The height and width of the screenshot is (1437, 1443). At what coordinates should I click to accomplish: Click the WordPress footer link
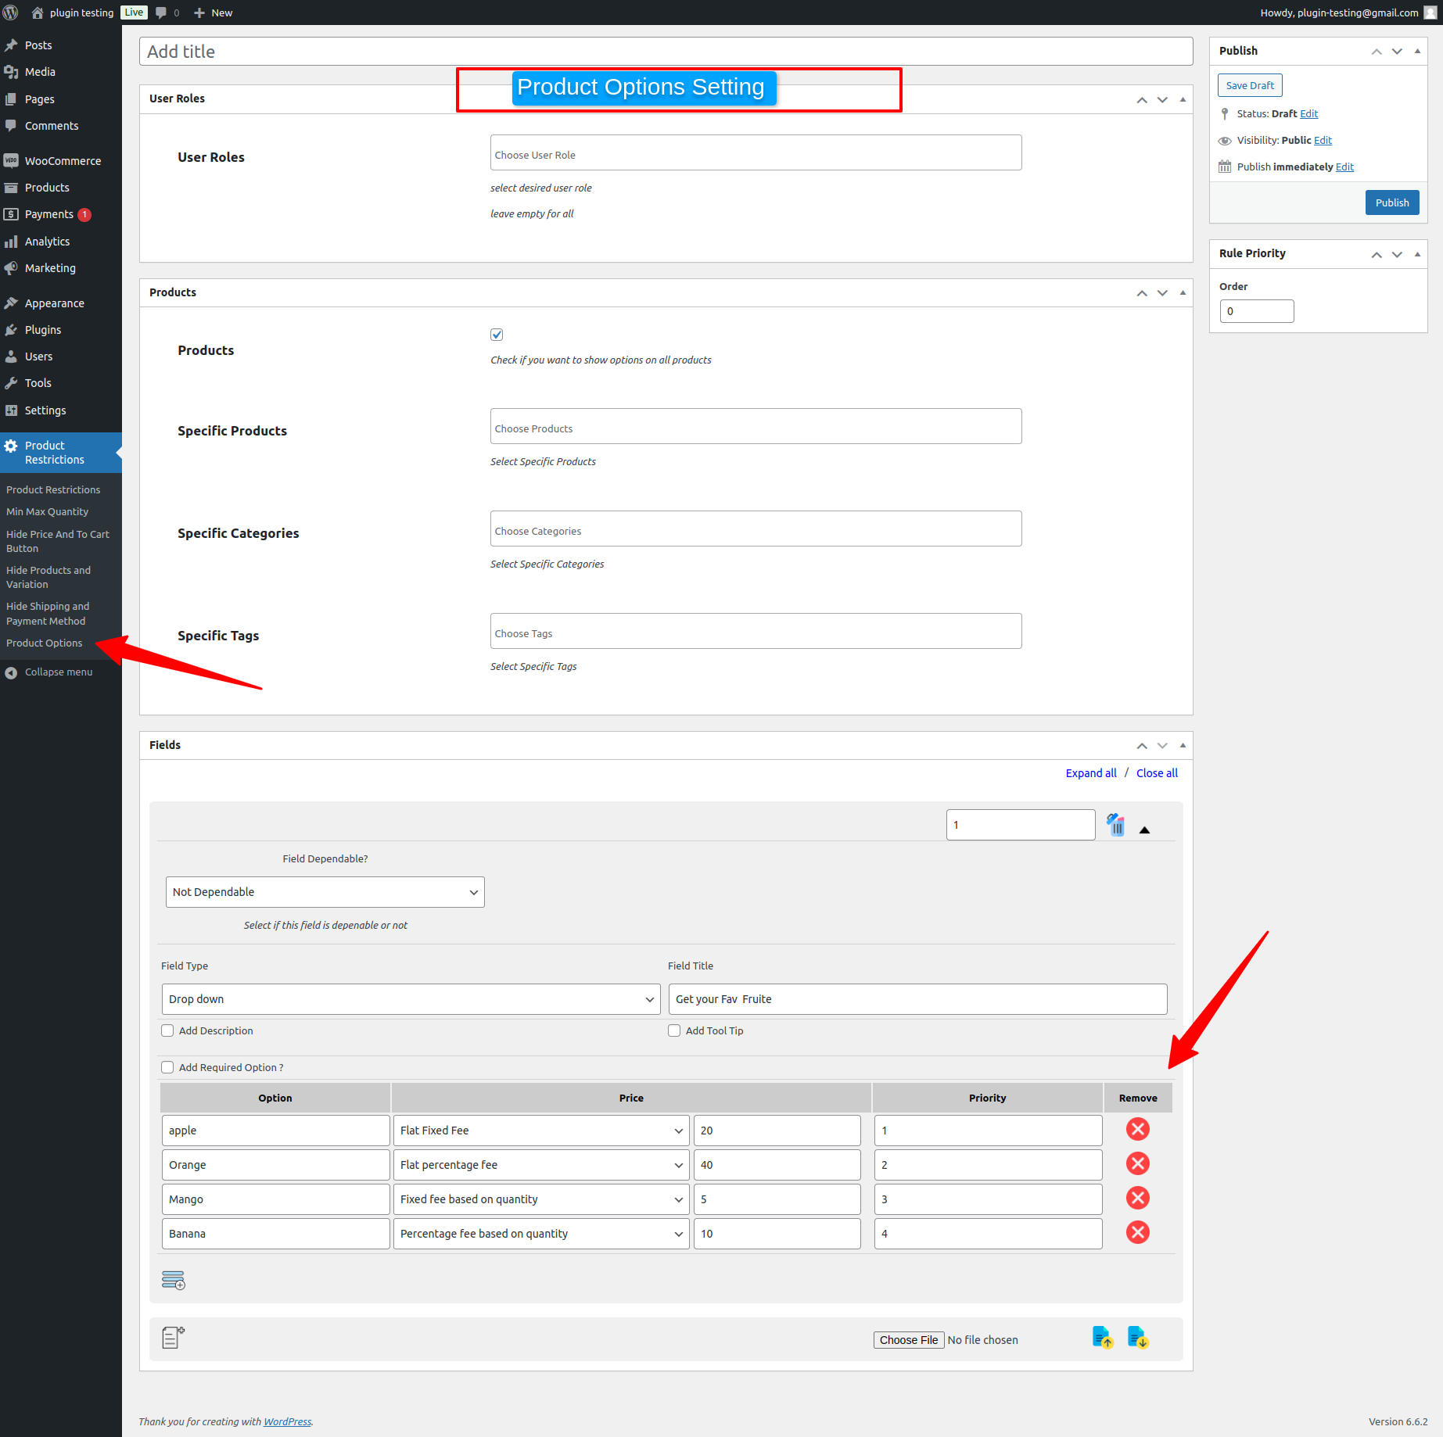[287, 1422]
